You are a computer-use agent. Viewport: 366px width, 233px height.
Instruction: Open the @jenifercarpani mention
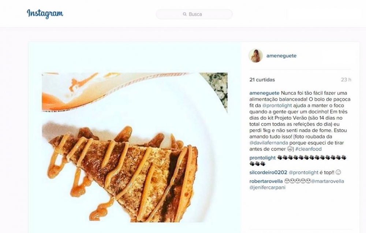point(267,188)
